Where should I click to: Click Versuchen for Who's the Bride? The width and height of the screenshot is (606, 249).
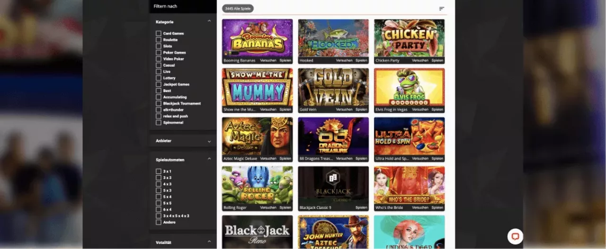tap(420, 208)
